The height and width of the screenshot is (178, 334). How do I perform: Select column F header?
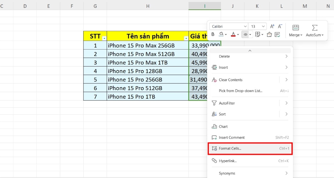point(72,6)
